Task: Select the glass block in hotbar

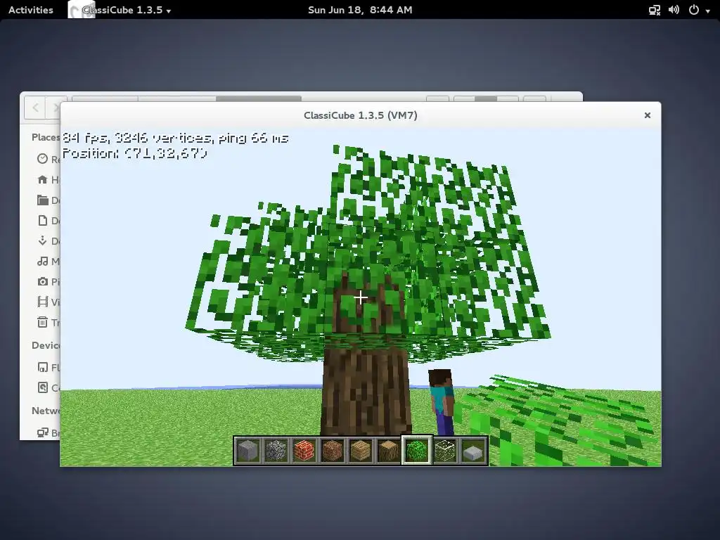Action: (445, 451)
